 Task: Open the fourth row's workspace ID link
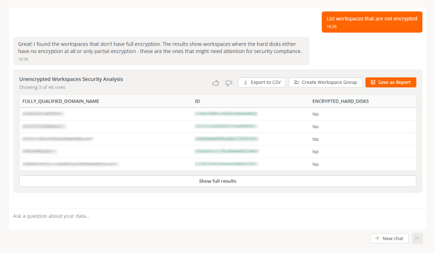[226, 152]
